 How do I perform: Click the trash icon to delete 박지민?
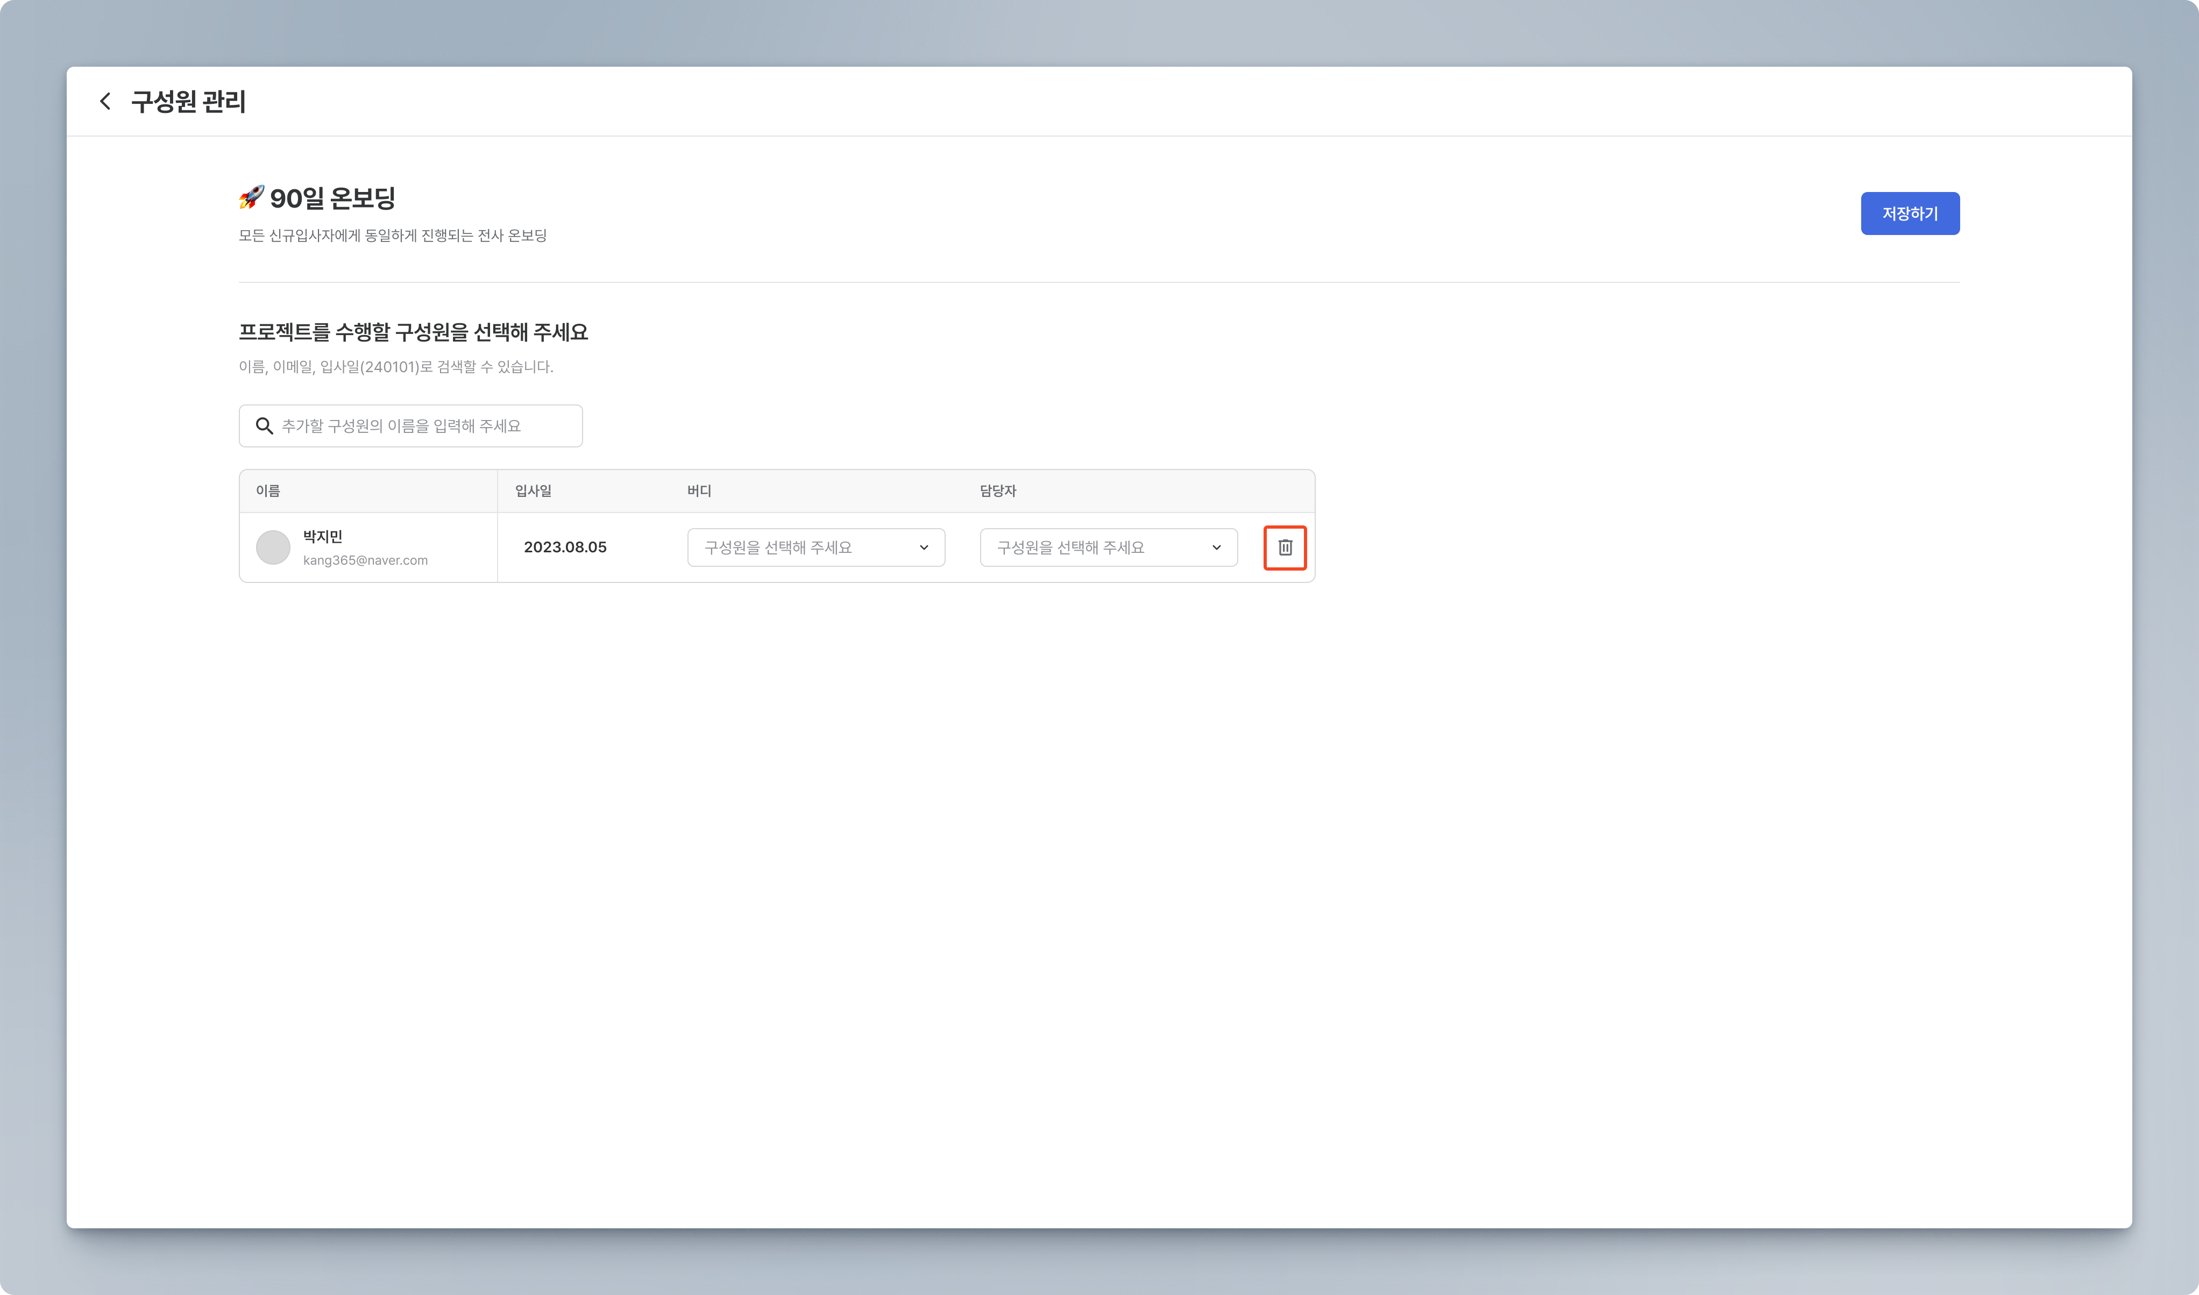(1285, 547)
